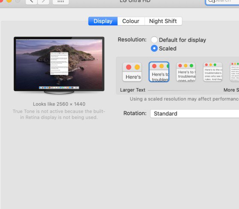Click the True Tone not active note
Image resolution: width=239 pixels, height=209 pixels.
(59, 114)
